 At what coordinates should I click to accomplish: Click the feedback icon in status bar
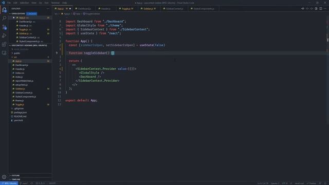(x=320, y=183)
